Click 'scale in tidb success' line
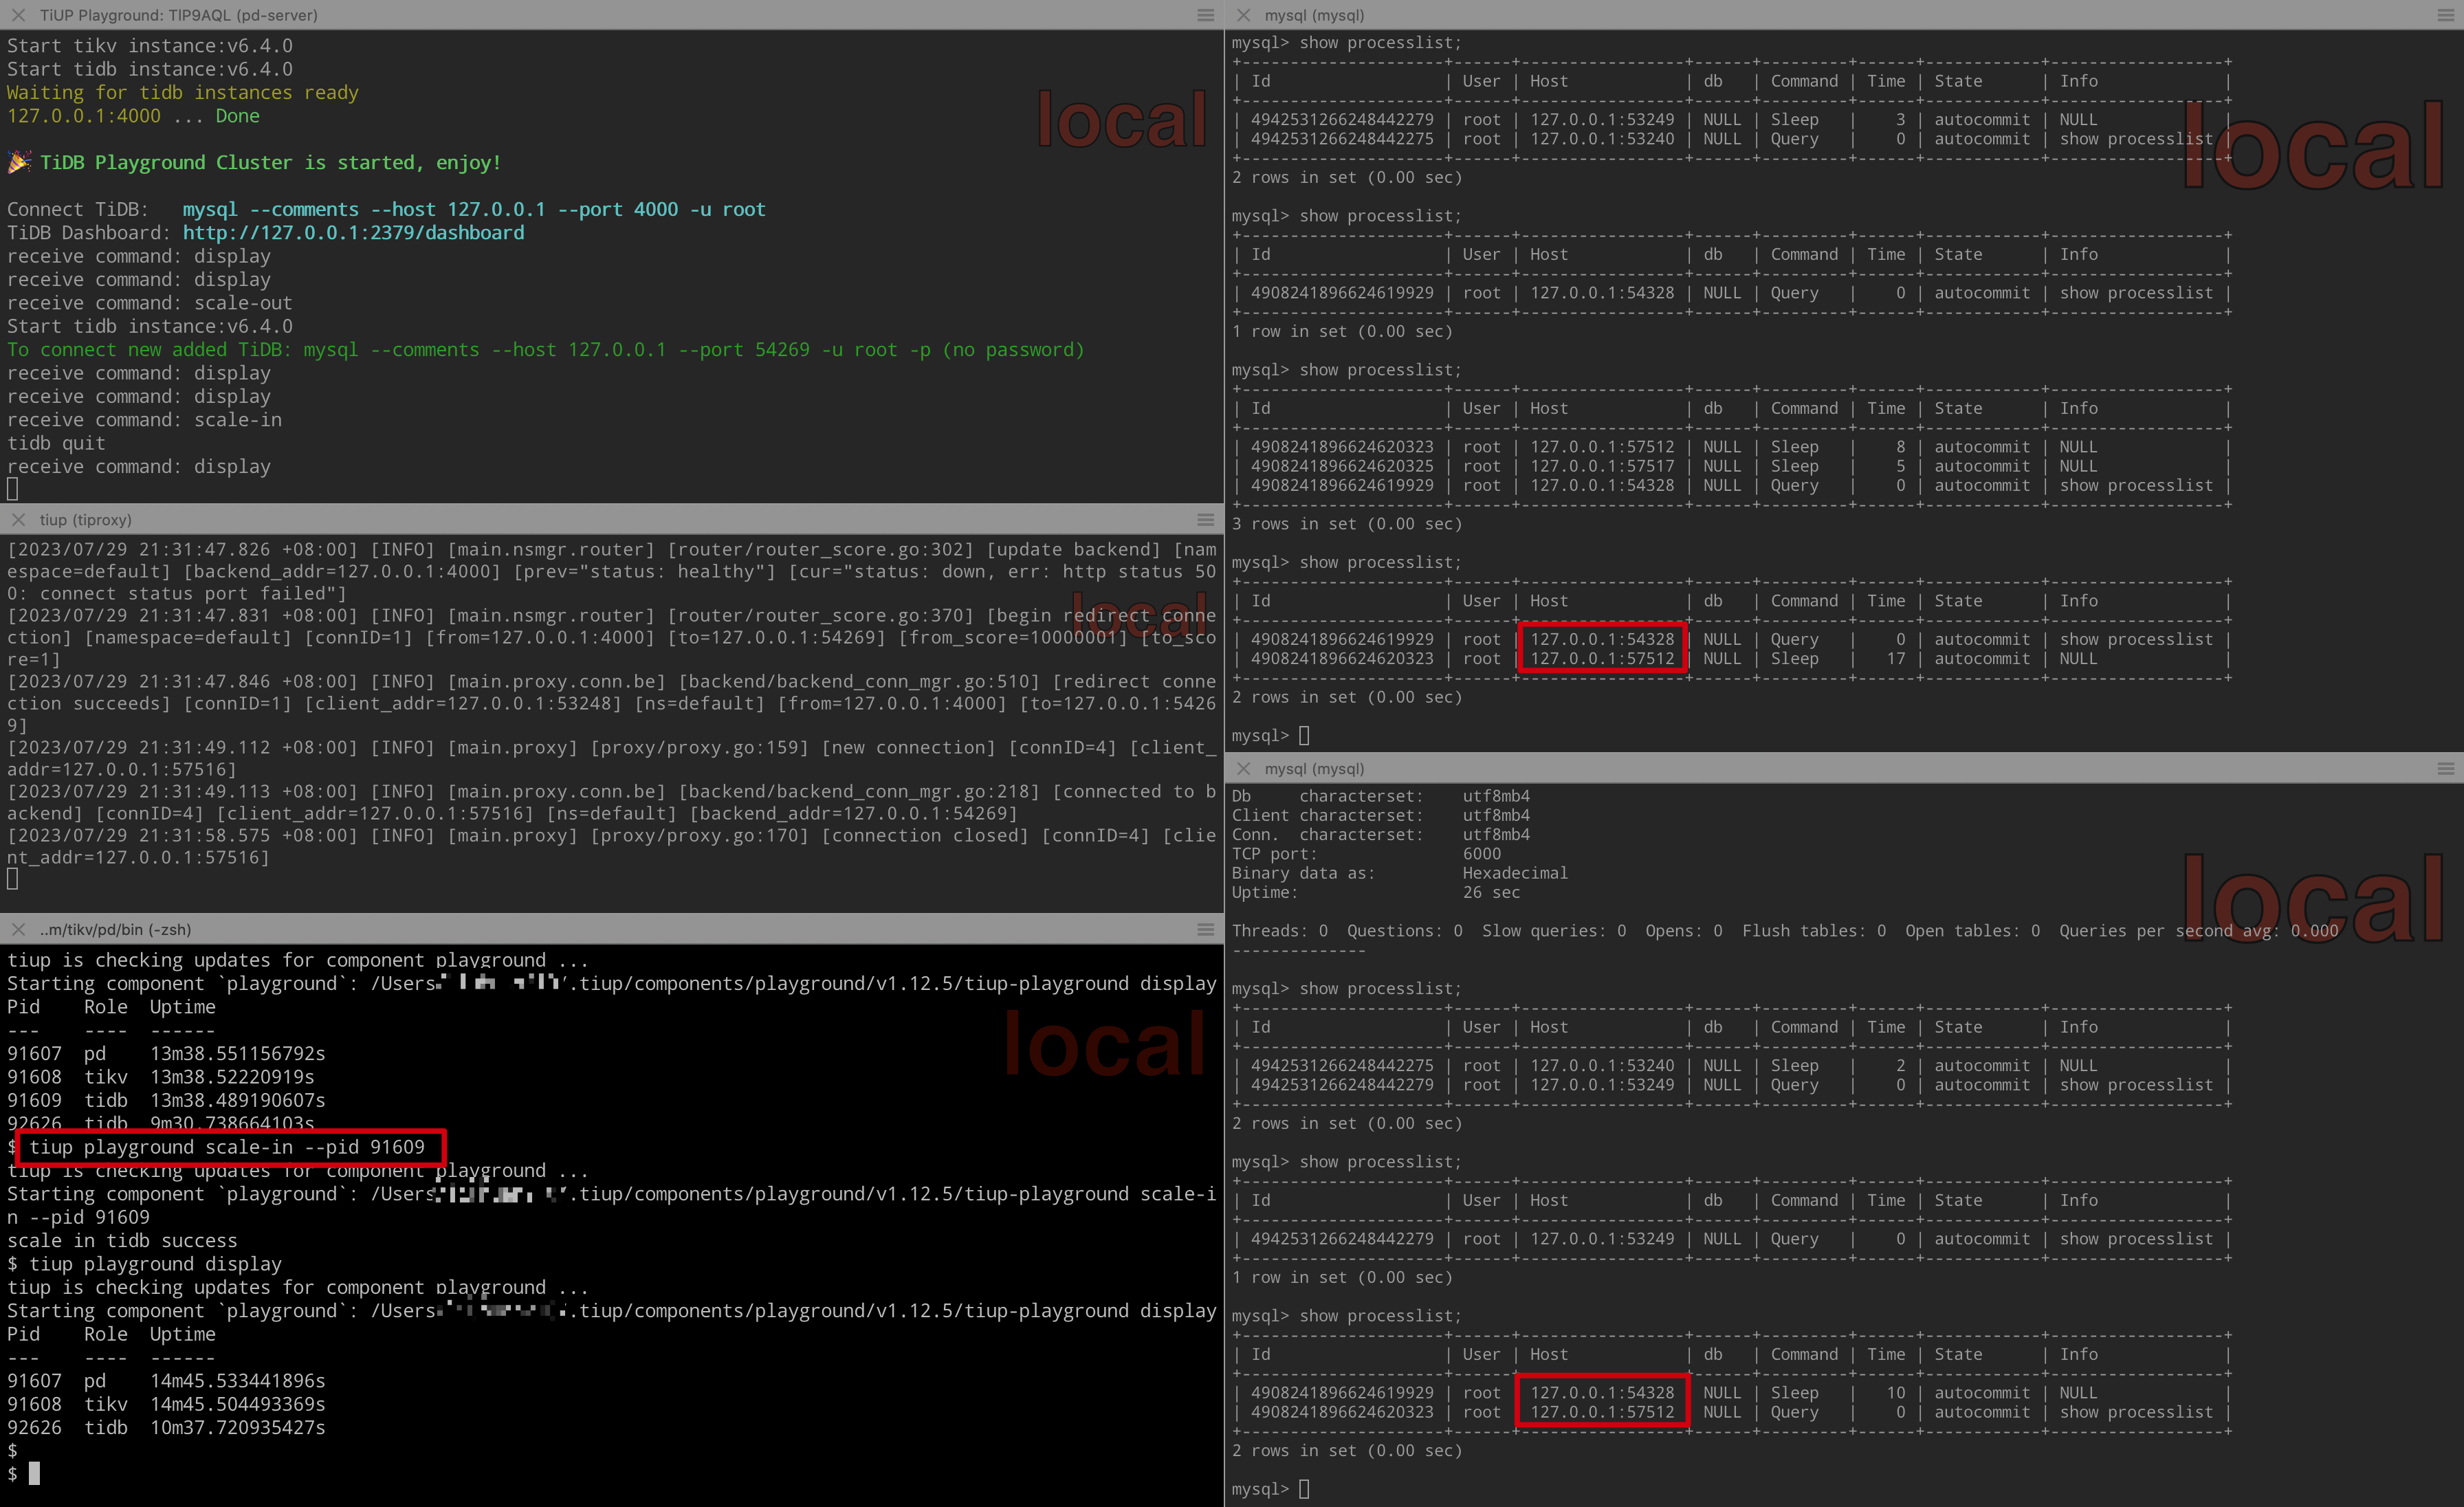 pyautogui.click(x=122, y=1240)
